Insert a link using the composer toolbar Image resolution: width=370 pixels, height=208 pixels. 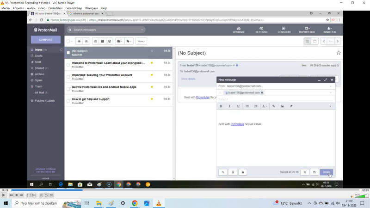(273, 106)
